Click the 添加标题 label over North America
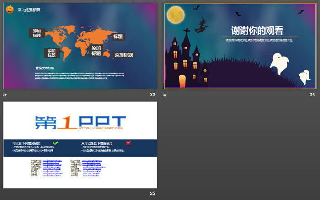Viewport: 320px width, 200px height. click(37, 33)
